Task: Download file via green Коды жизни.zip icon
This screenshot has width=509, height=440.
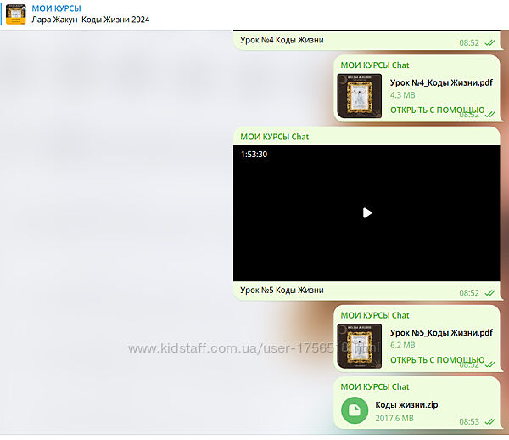Action: (354, 411)
